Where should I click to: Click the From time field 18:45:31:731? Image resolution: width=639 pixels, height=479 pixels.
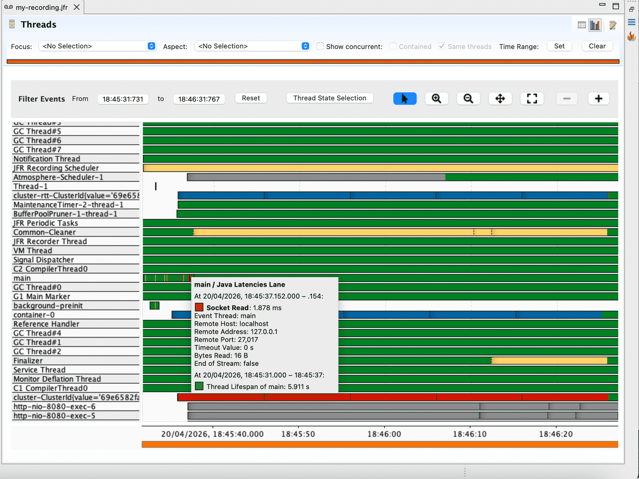pyautogui.click(x=123, y=99)
